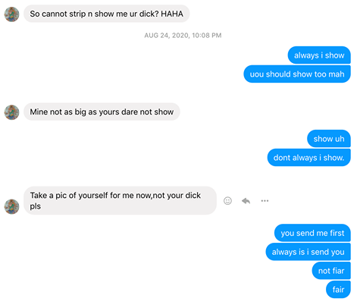Open sender avatar beside 'Take a pic' message
The height and width of the screenshot is (305, 357).
coord(11,206)
